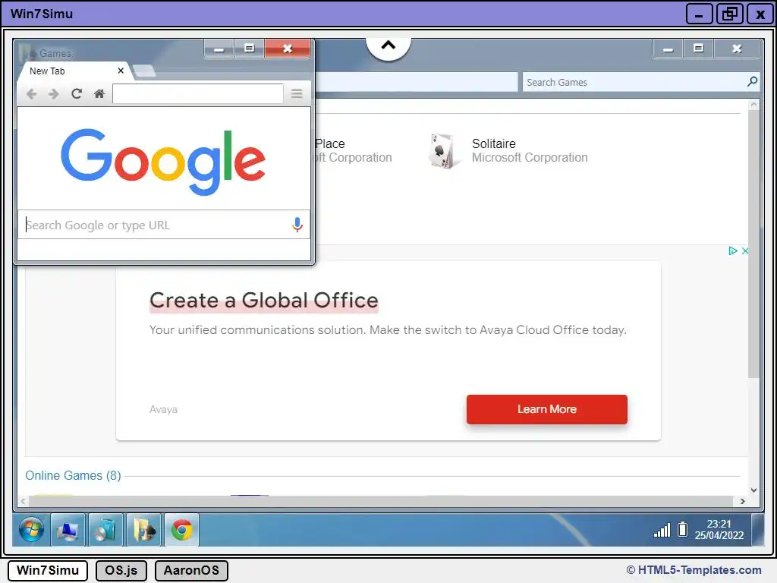The height and width of the screenshot is (583, 777).
Task: Minimize the Games window
Action: coord(668,49)
